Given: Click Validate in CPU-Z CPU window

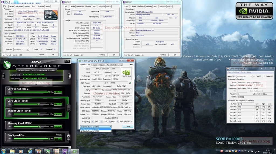Looking at the screenshot, I should [x=42, y=55].
